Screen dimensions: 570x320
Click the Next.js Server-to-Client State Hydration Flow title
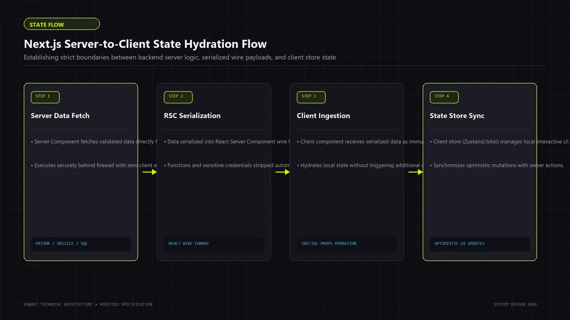tap(145, 44)
